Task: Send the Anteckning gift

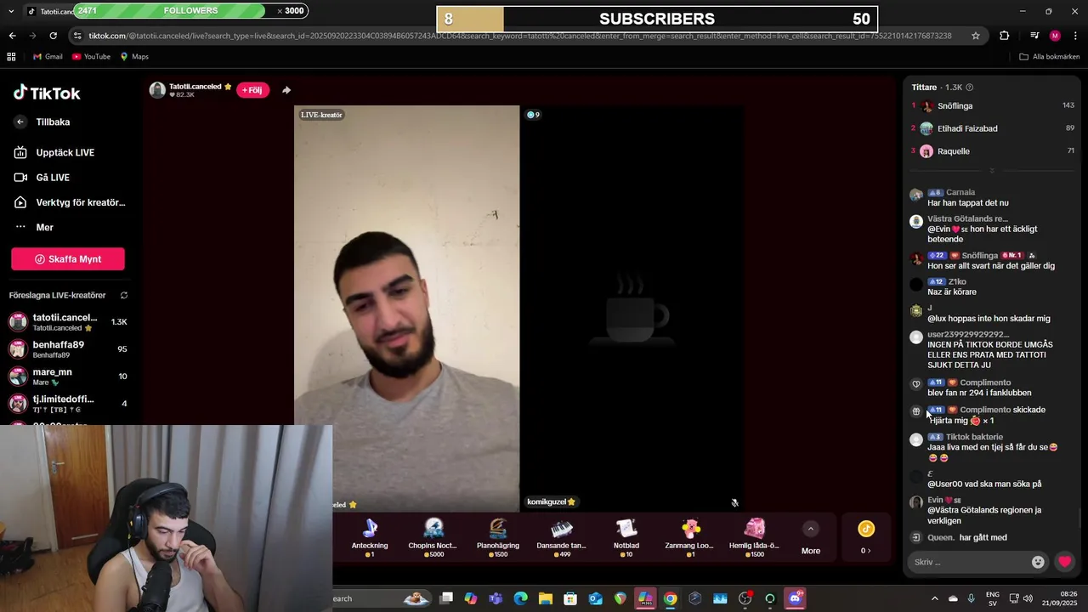Action: click(370, 537)
